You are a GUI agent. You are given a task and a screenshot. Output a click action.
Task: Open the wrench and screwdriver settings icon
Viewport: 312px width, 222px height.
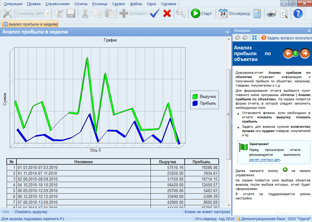pos(8,13)
